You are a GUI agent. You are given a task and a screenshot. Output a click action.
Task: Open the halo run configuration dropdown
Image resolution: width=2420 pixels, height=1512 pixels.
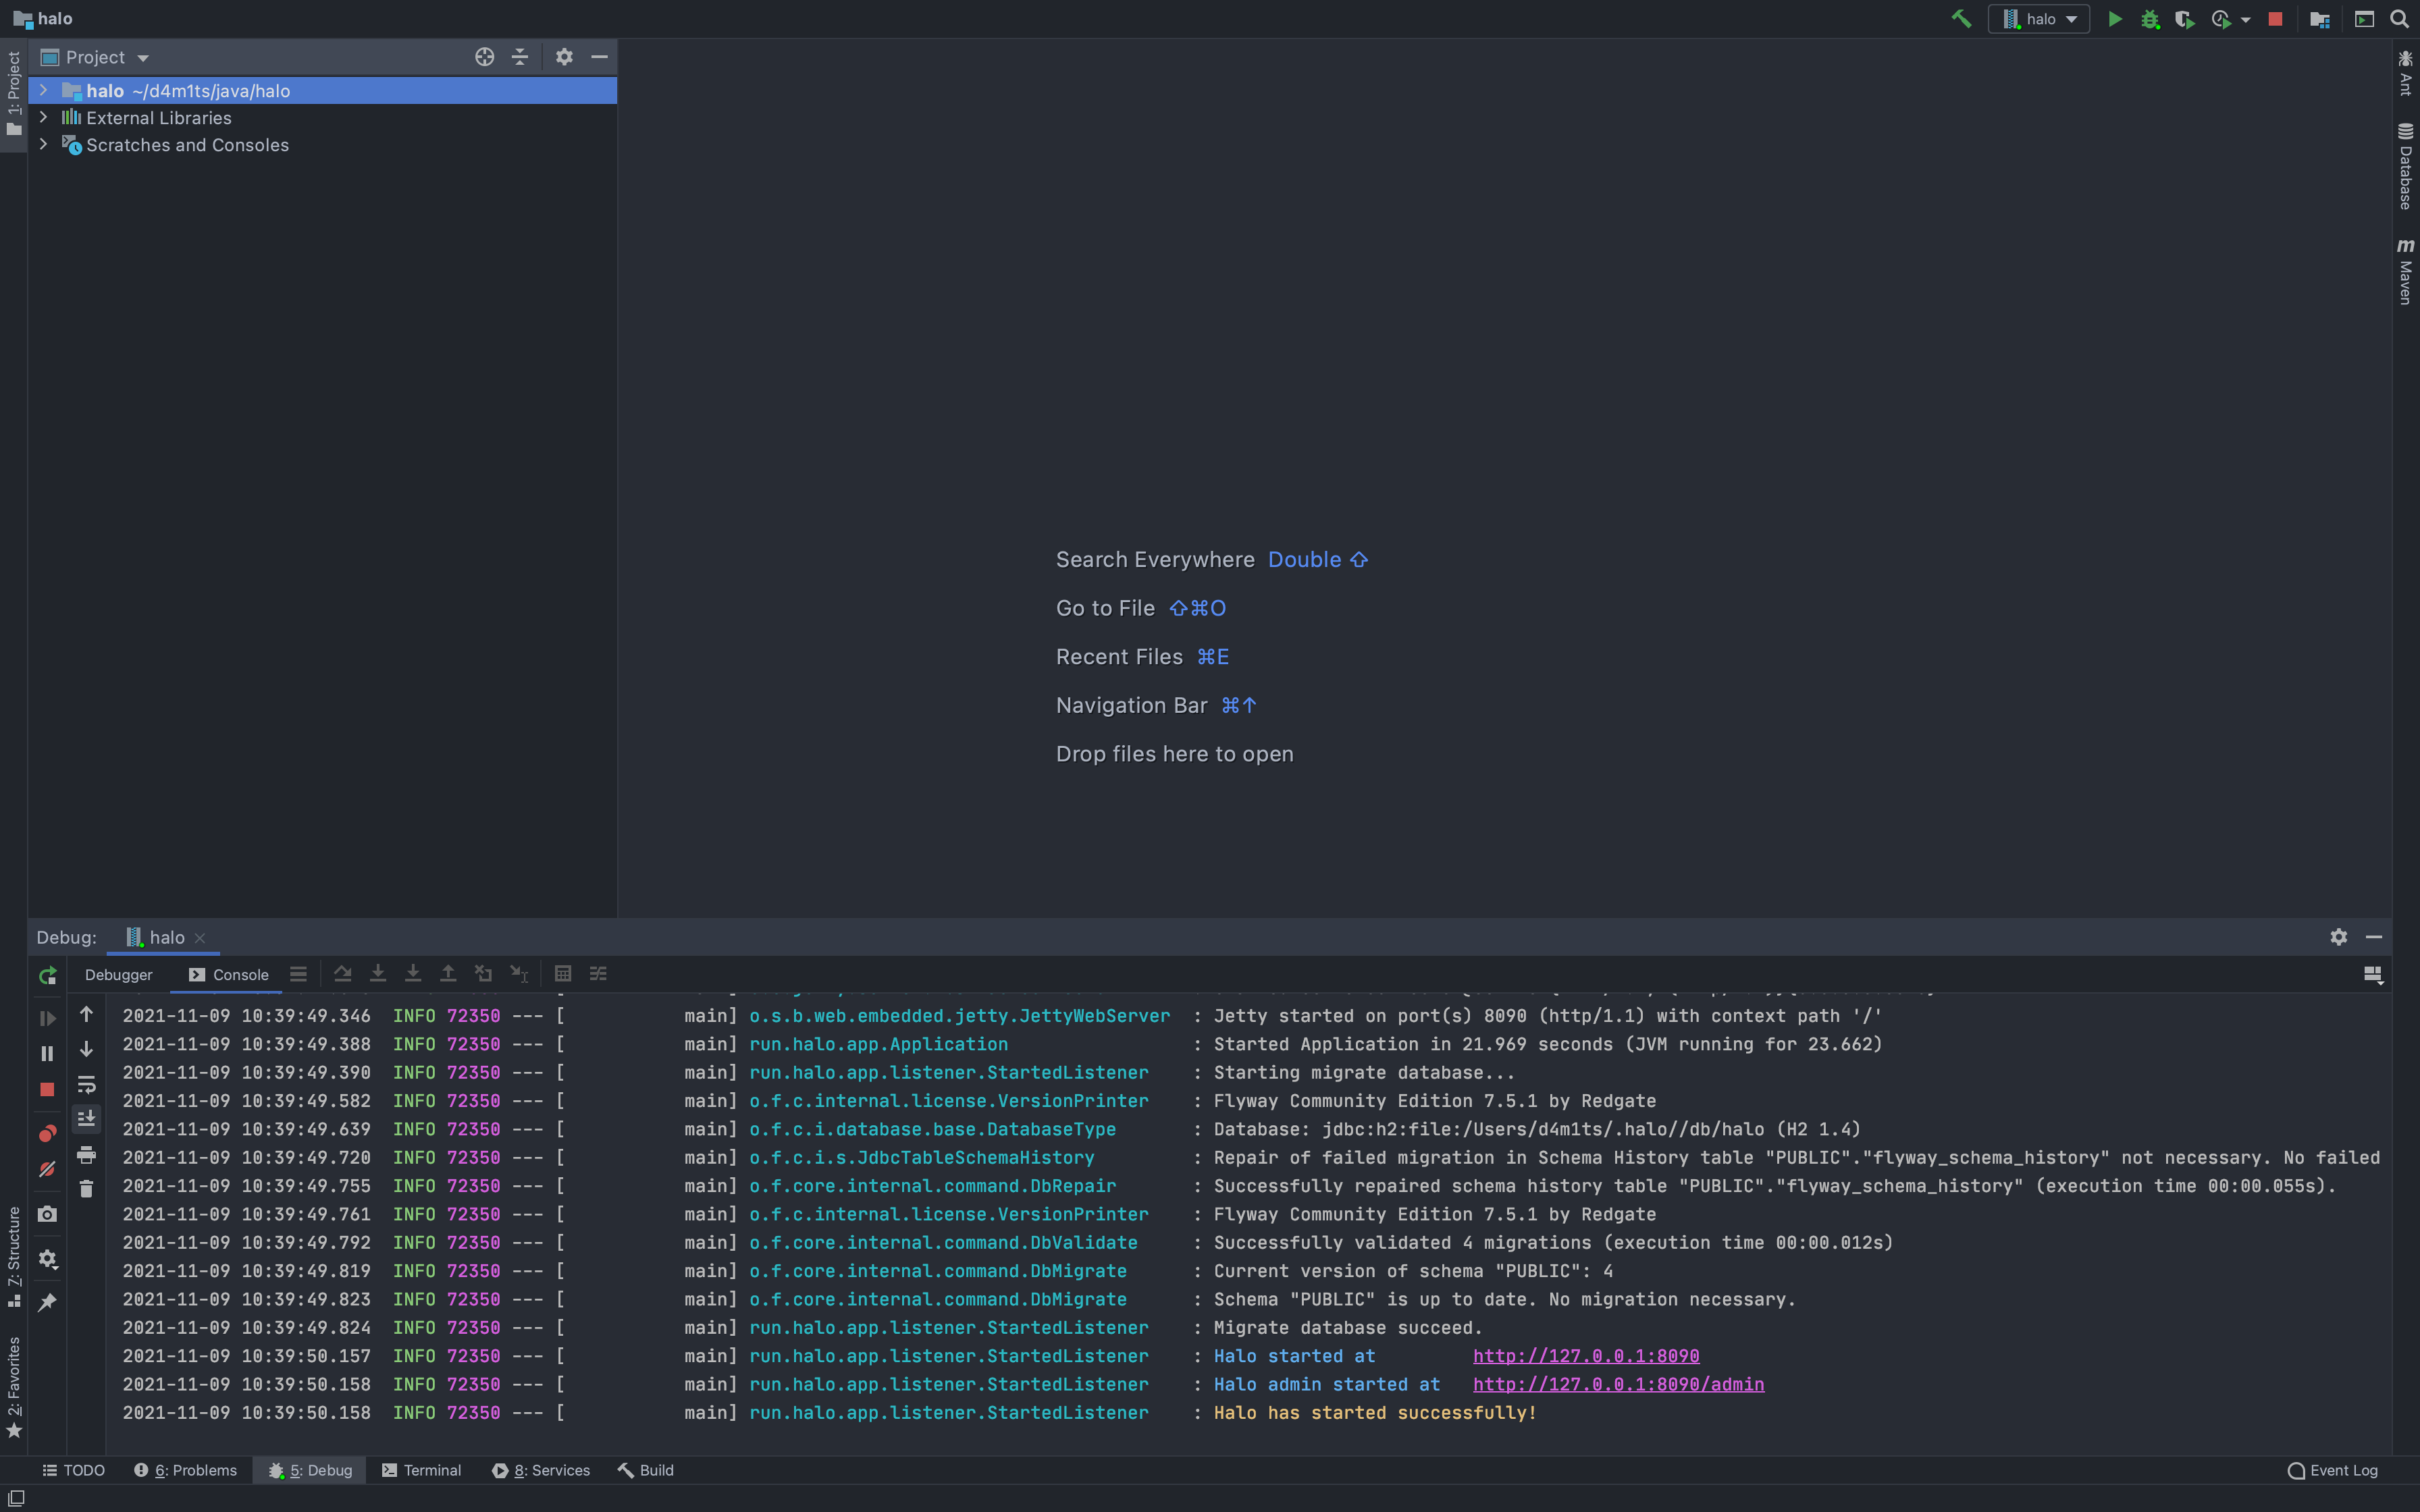[x=2039, y=19]
